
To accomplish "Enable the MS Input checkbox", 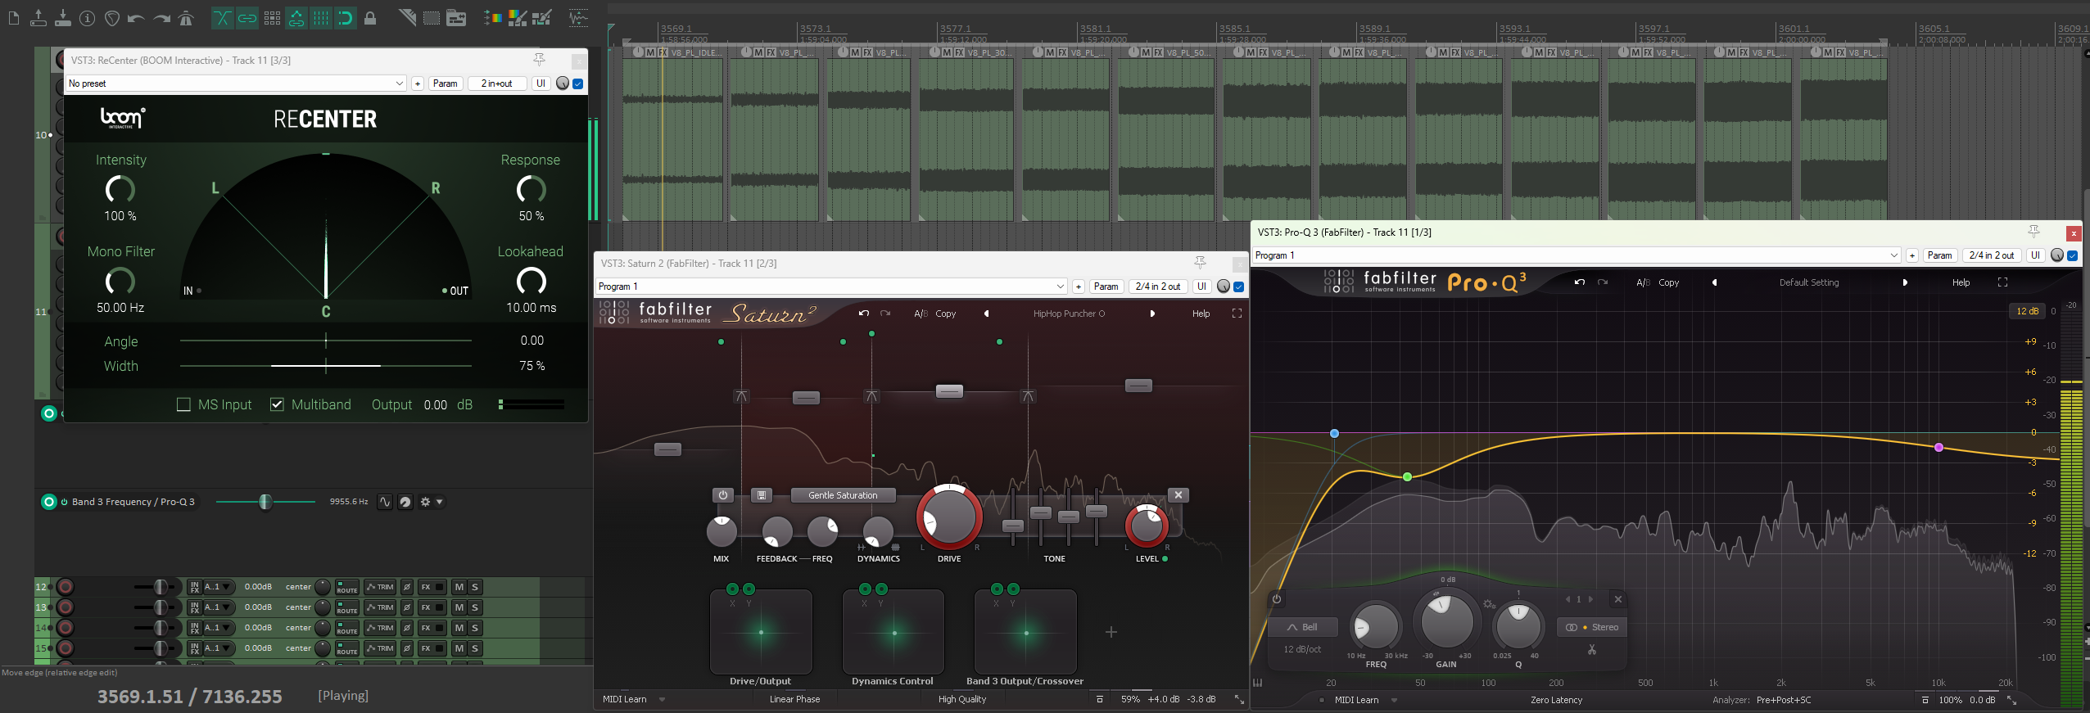I will click(x=184, y=404).
